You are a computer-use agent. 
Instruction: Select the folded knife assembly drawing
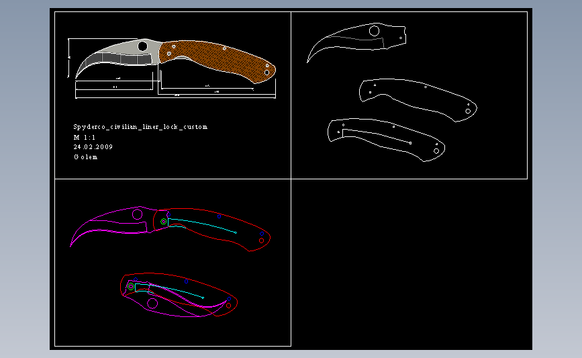(179, 296)
